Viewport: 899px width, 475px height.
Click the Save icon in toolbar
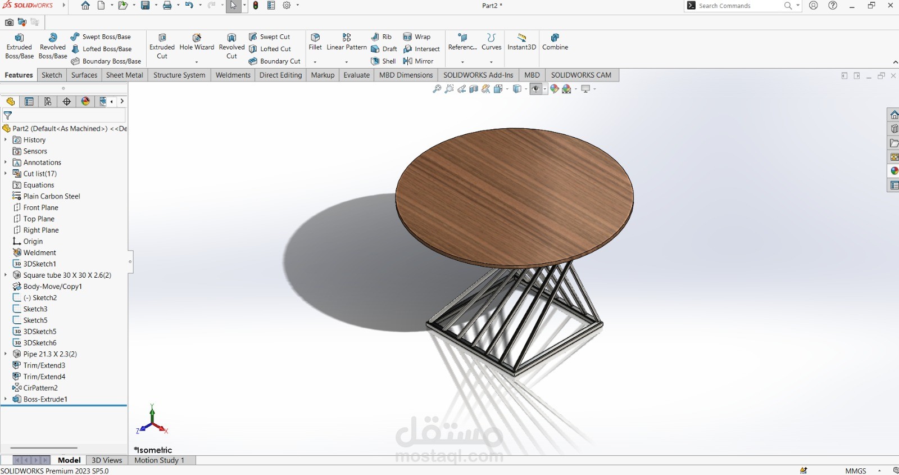pyautogui.click(x=145, y=6)
